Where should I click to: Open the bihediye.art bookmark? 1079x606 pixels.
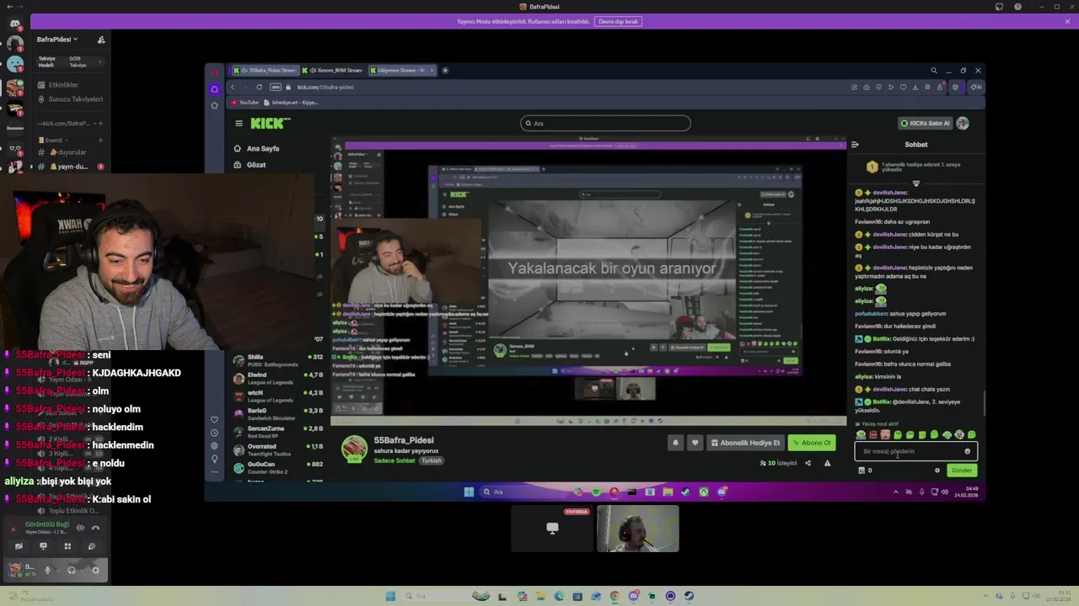pos(291,103)
